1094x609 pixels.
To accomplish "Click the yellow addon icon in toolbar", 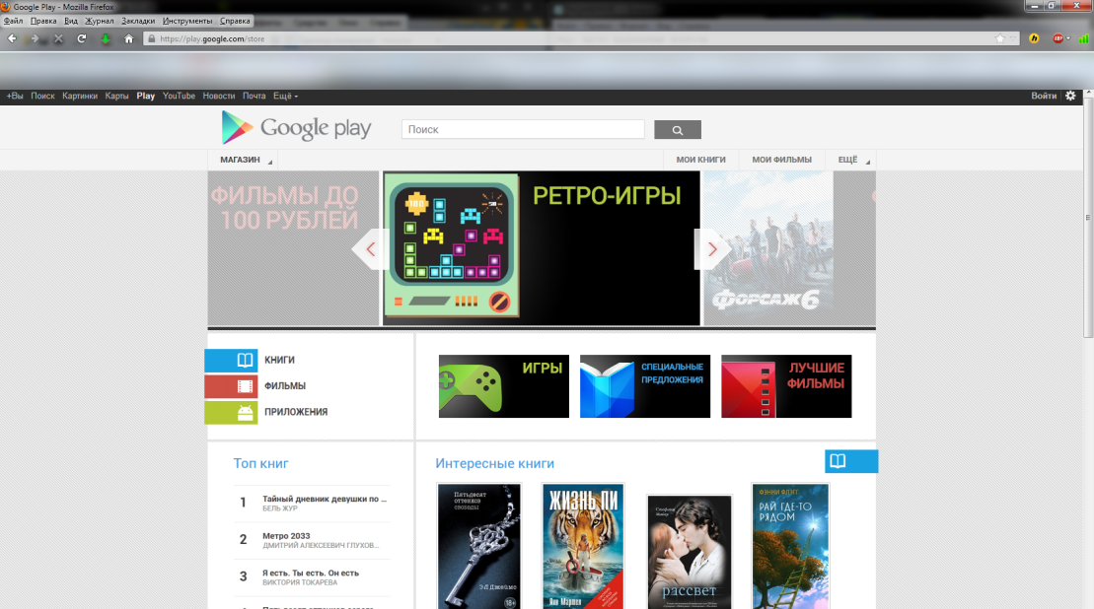I will click(x=1034, y=39).
